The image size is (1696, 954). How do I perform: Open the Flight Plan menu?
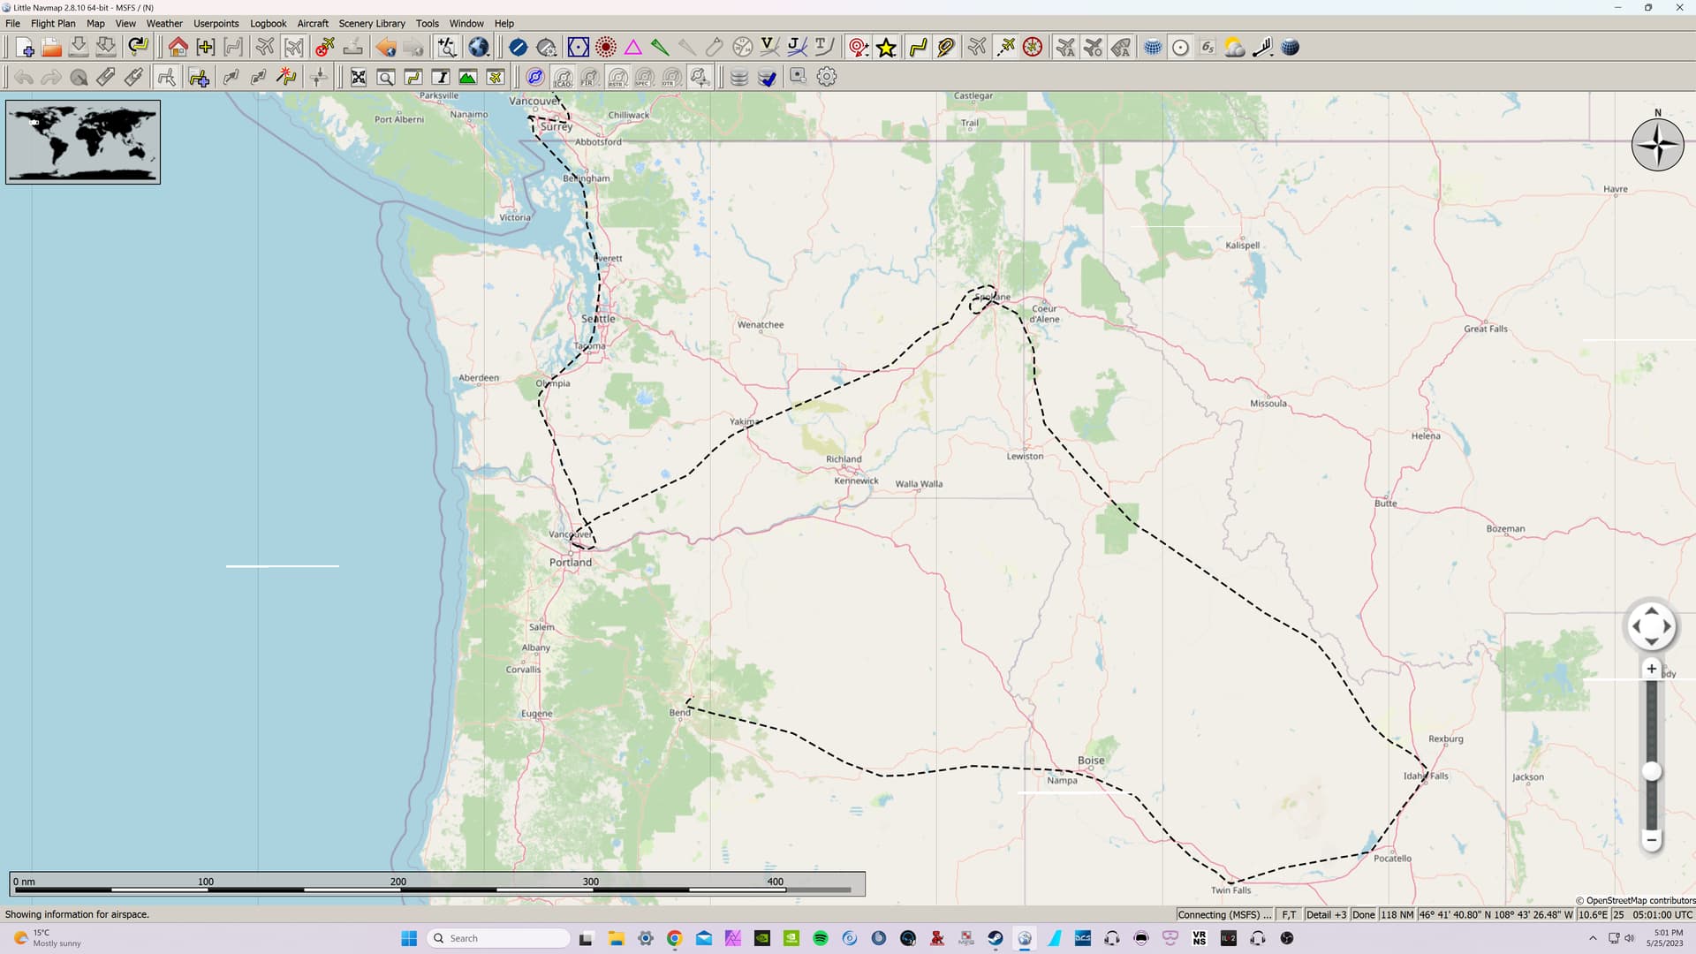point(53,23)
